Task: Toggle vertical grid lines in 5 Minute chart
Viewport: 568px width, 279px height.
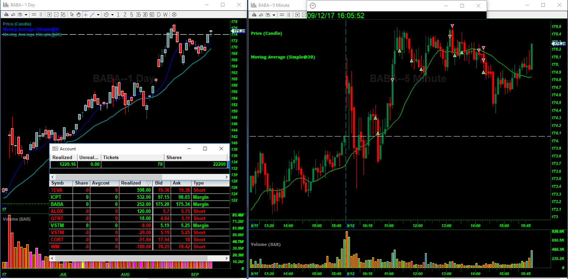Action: (289, 15)
